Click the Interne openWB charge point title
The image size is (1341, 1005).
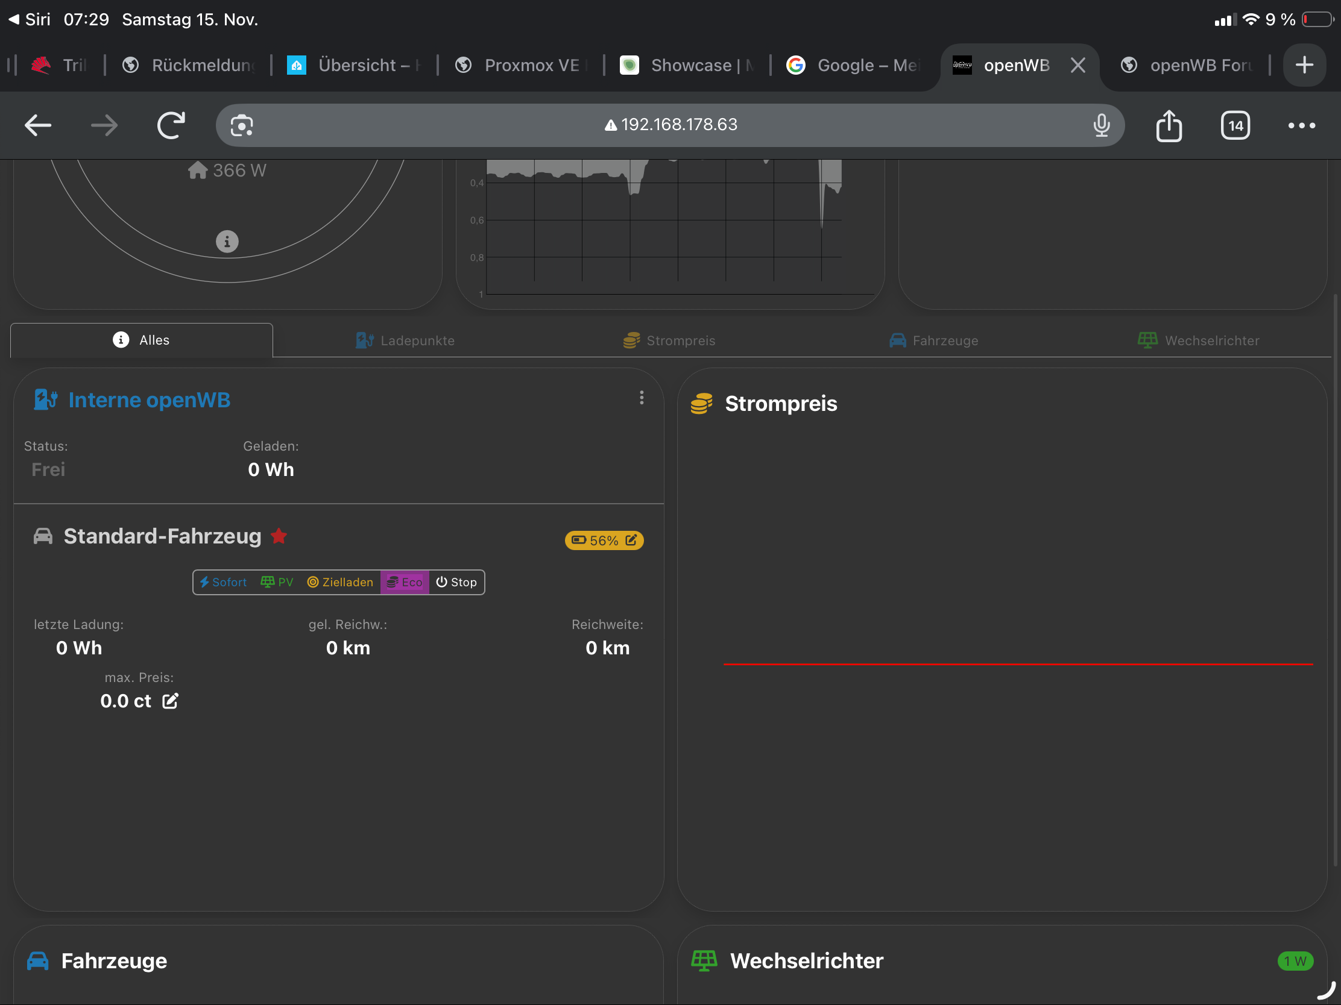pos(149,400)
